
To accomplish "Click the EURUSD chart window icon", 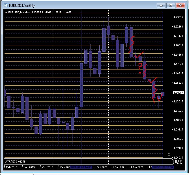I will click(x=6, y=5).
